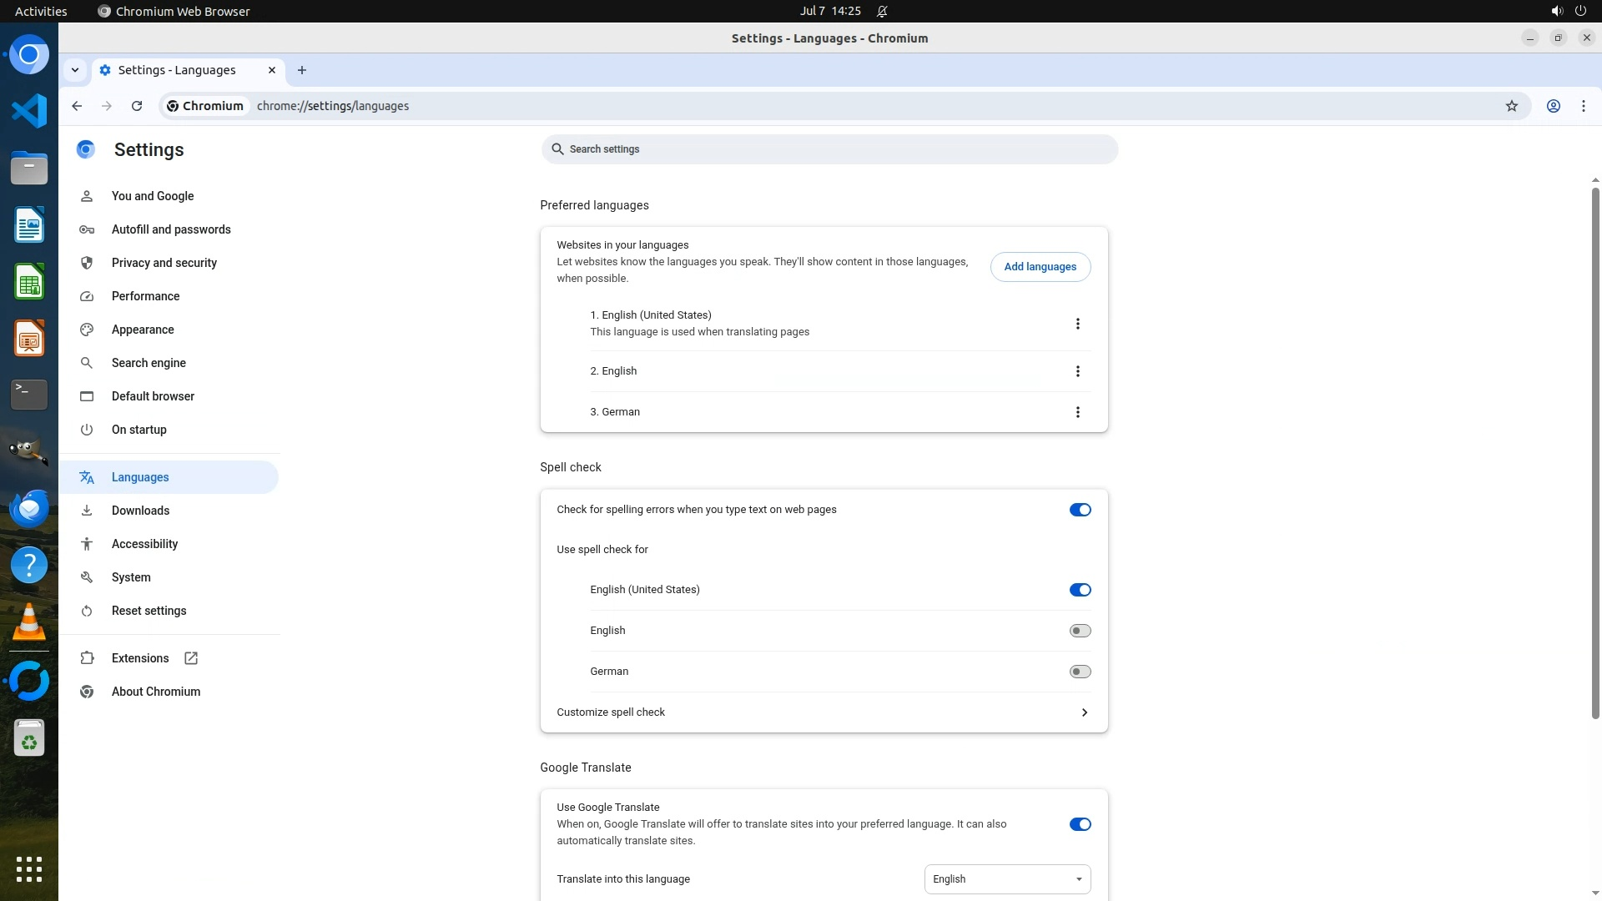Click the back navigation arrow

point(77,106)
